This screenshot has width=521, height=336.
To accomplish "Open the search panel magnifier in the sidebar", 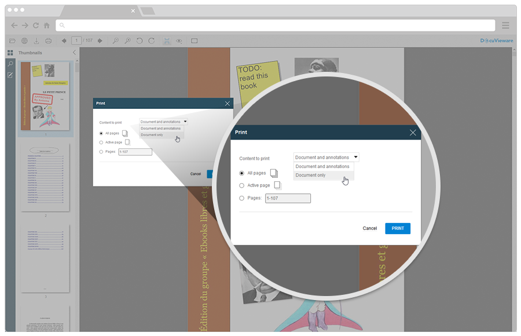I will [9, 64].
